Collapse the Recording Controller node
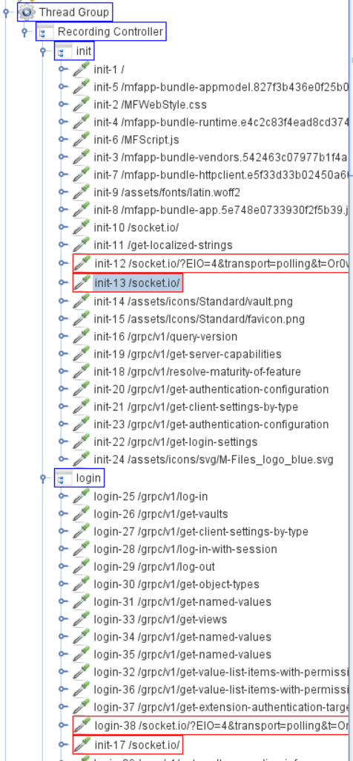Screen dimensions: 353x761 coord(24,33)
